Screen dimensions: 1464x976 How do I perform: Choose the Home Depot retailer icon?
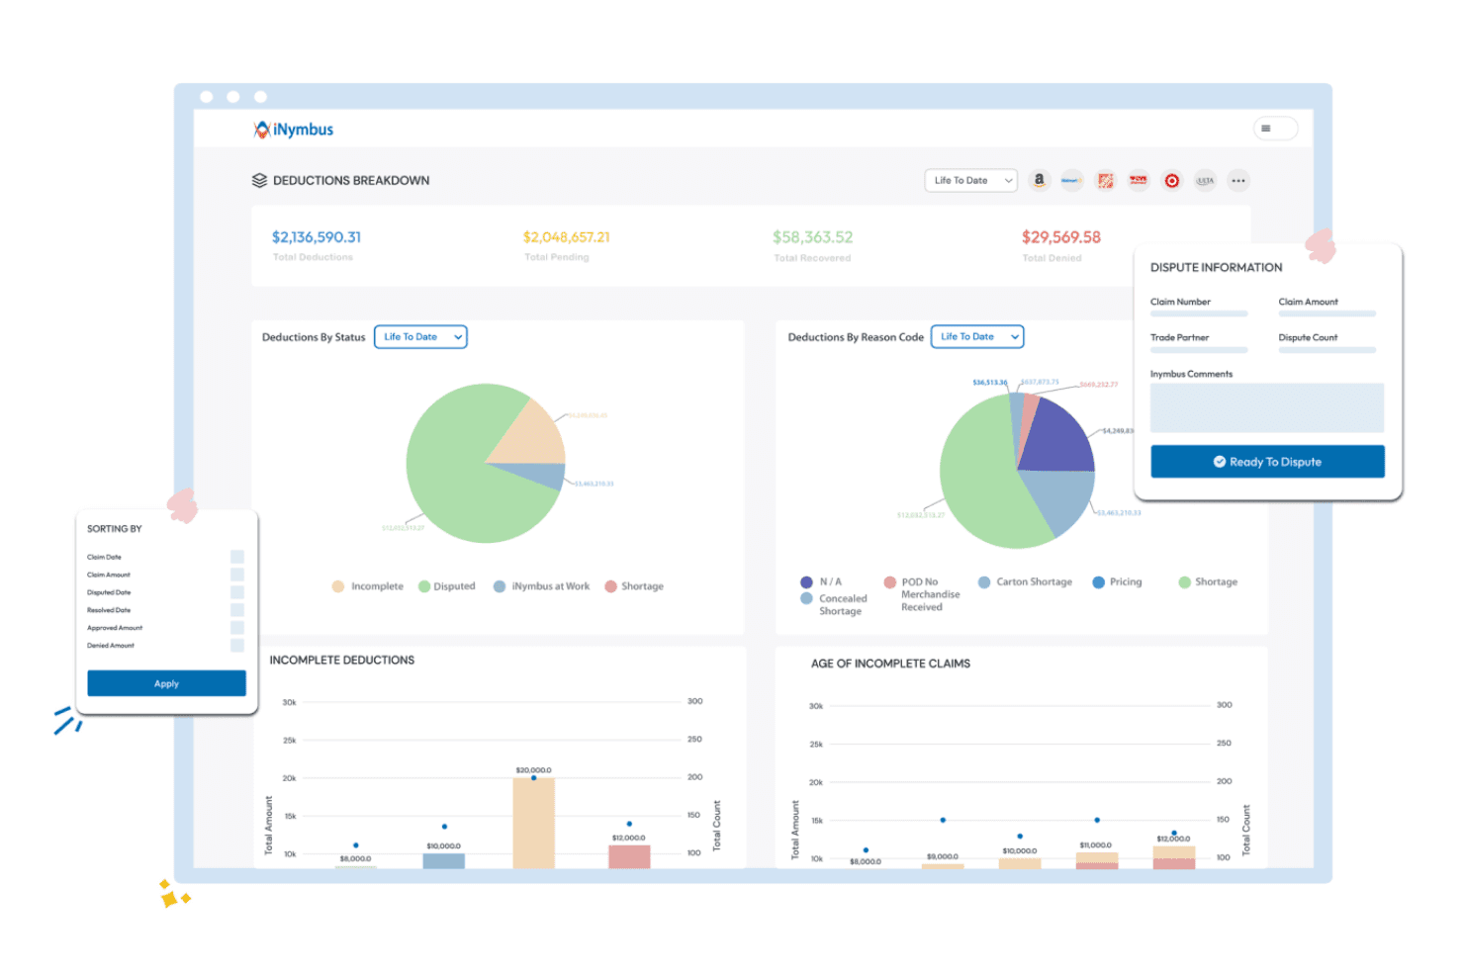[x=1105, y=180]
